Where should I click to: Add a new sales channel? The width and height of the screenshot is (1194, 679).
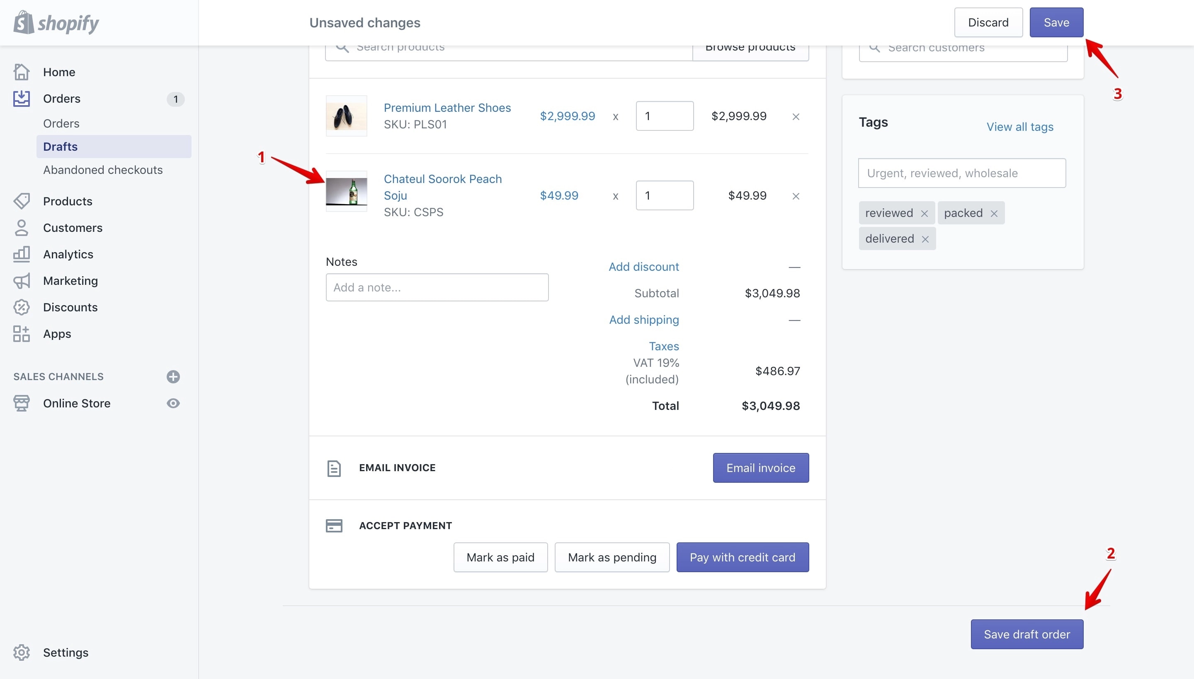[173, 377]
